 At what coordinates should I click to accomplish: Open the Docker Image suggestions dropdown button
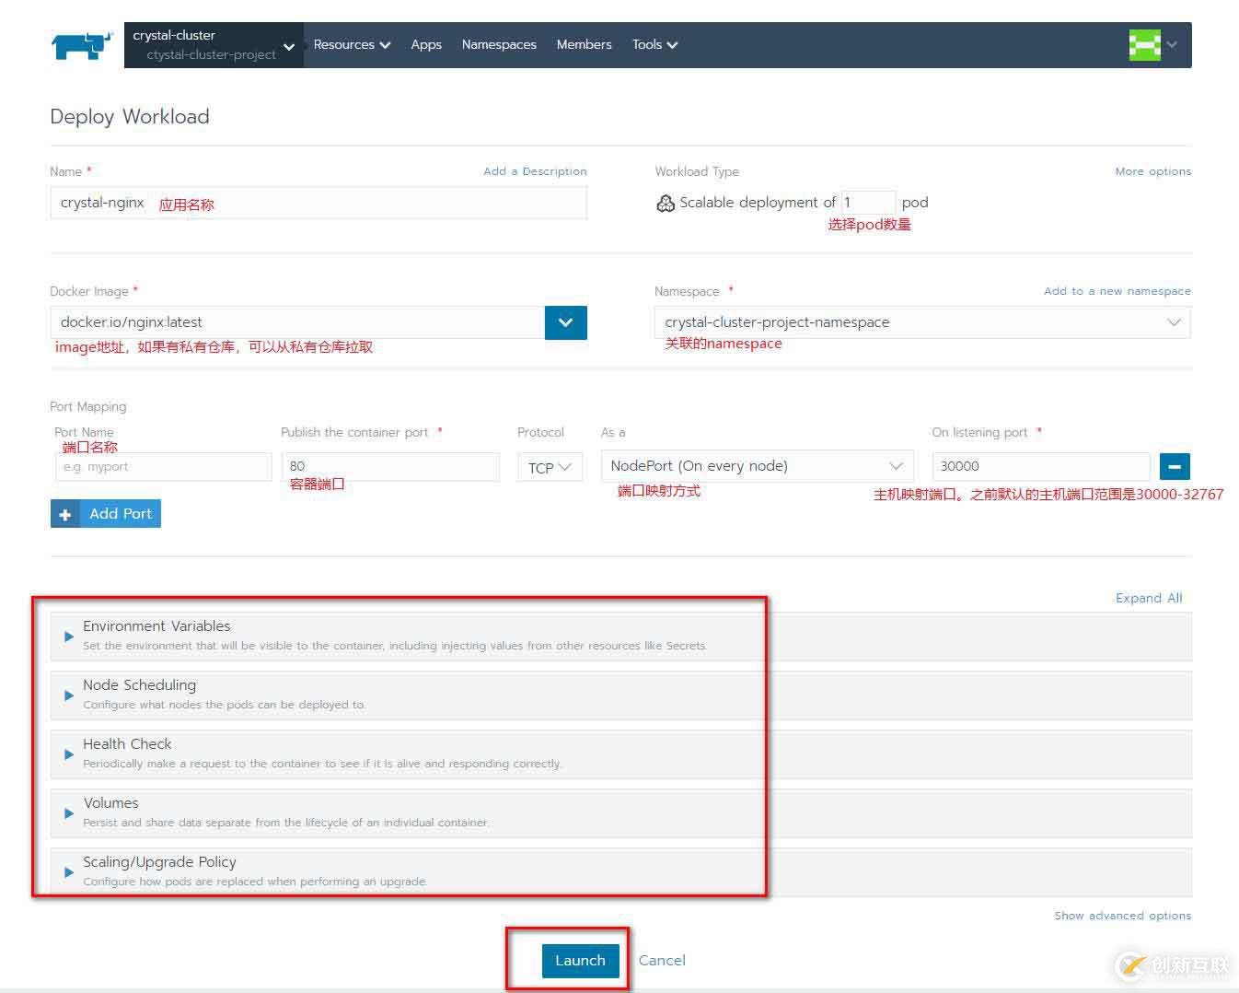[566, 322]
